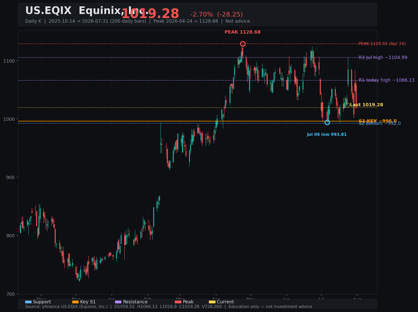Image resolution: width=418 pixels, height=312 pixels.
Task: Click "Education only — not investment advice" disclaimer
Action: click(x=270, y=306)
